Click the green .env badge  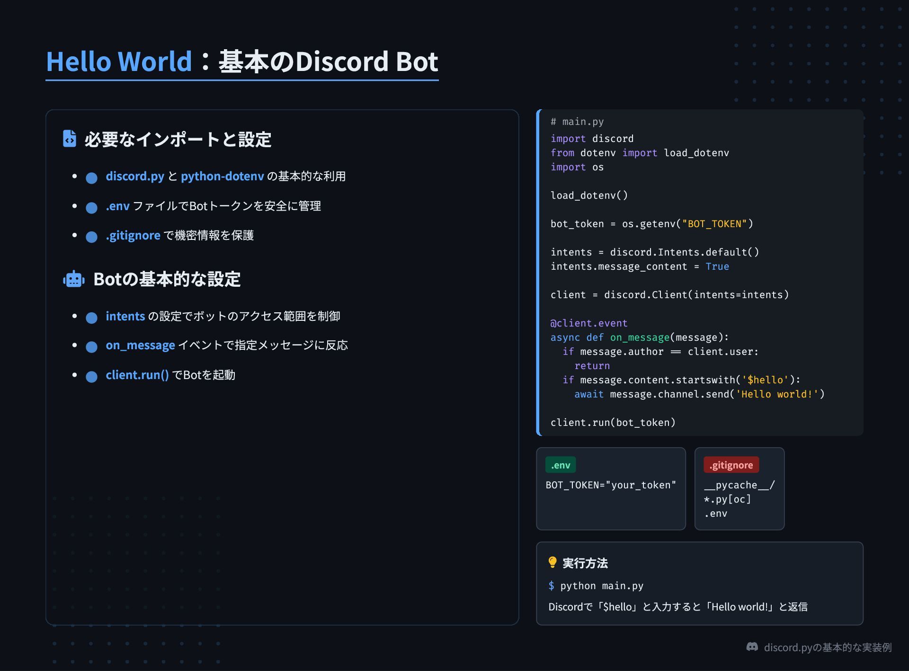pos(561,465)
